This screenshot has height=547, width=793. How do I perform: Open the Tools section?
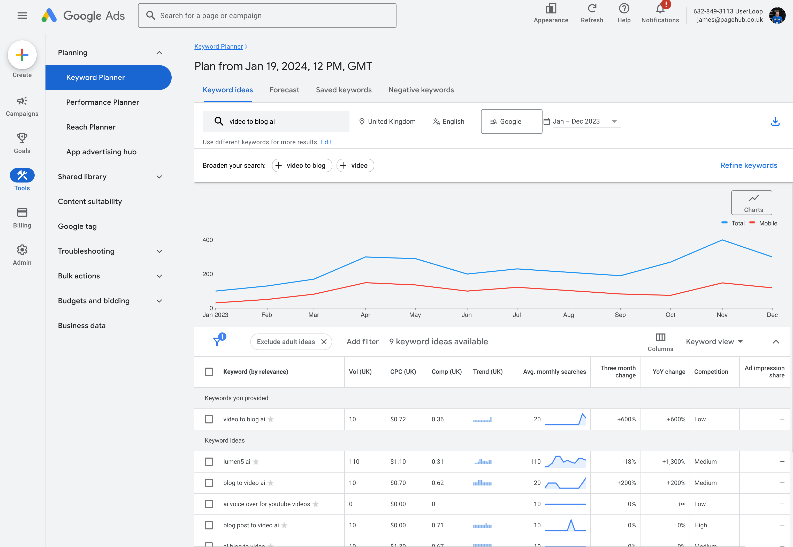(22, 180)
